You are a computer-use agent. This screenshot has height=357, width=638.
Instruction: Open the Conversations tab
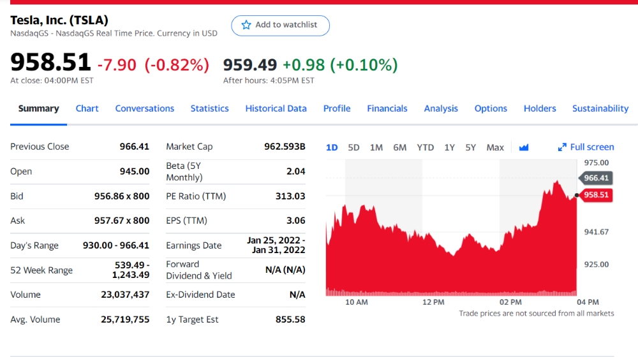(144, 108)
